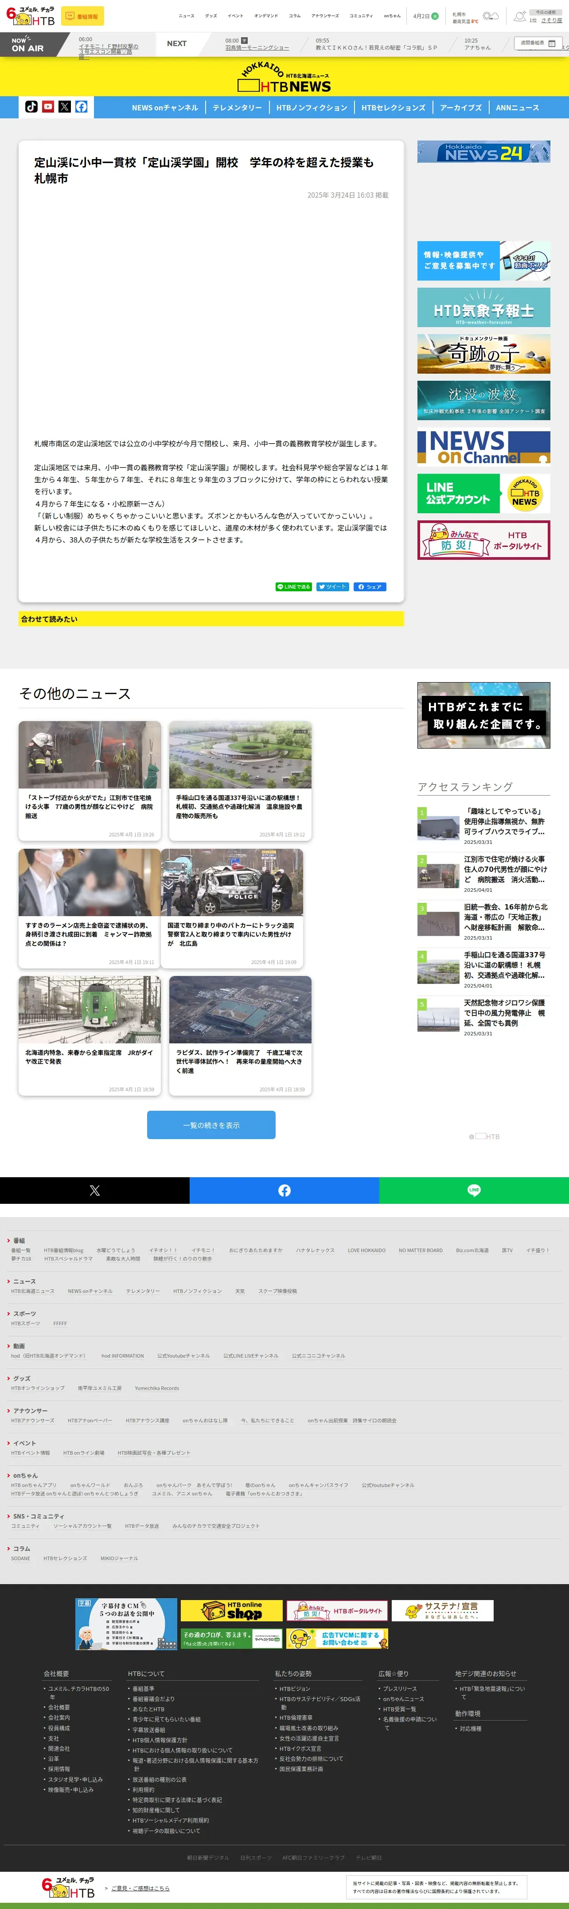
Task: Open the HTBビジョン footer link
Action: point(295,1688)
